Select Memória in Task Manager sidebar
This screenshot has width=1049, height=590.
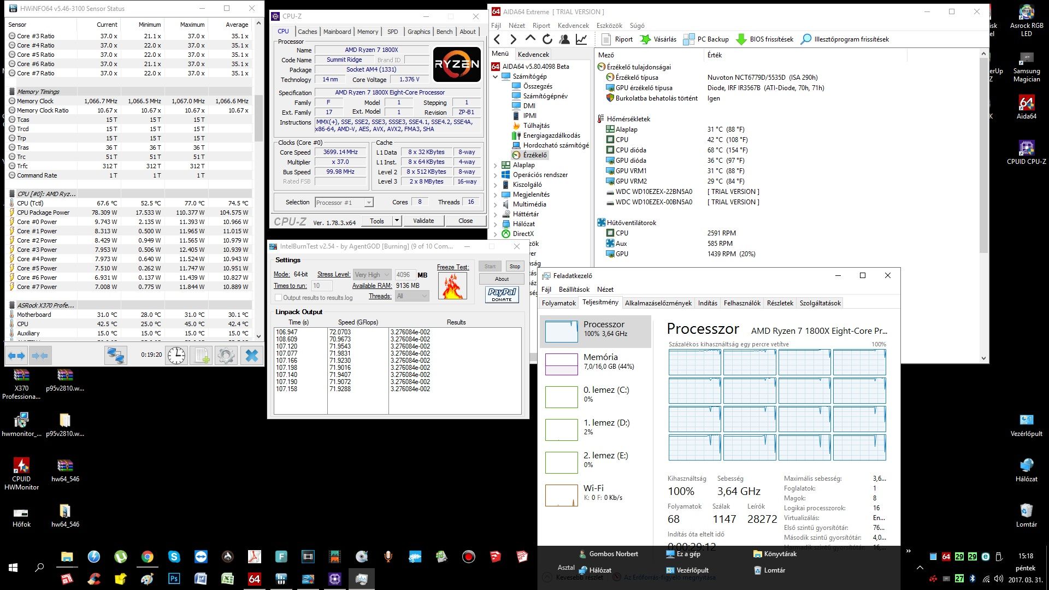tap(596, 363)
